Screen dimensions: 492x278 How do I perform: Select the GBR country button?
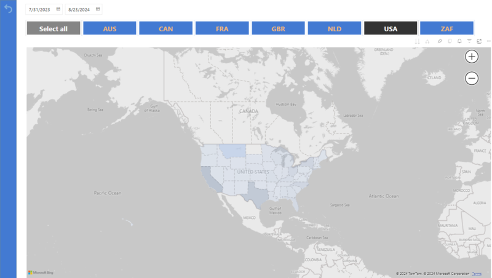pos(279,28)
